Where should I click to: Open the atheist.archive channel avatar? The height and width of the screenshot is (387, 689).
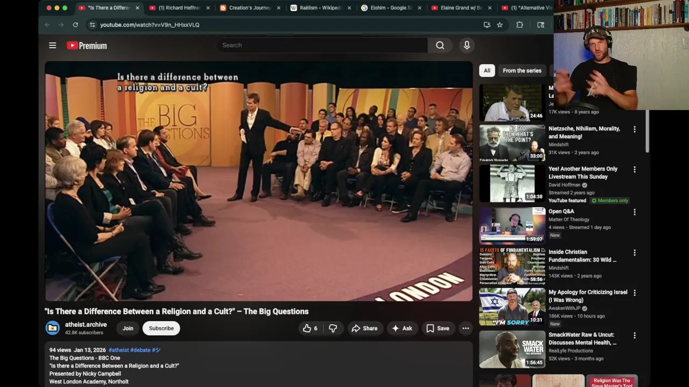(53, 328)
